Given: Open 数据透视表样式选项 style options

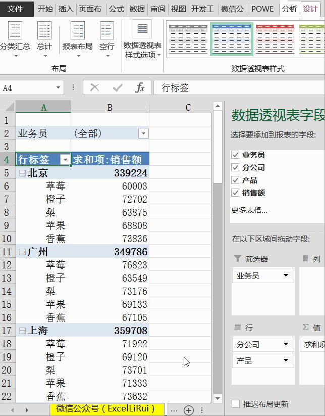Looking at the screenshot, I should coord(142,39).
